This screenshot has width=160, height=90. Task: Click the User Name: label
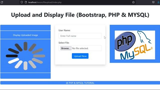point(64,30)
